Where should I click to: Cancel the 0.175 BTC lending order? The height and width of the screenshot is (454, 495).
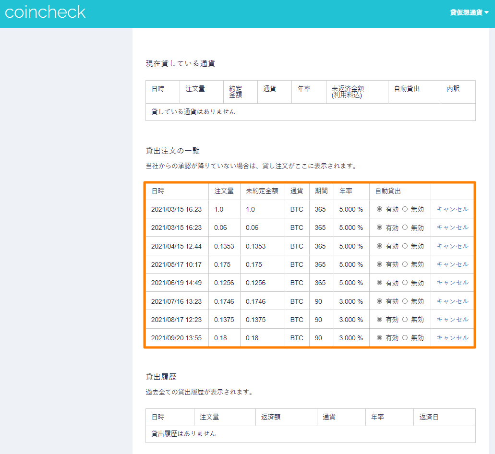click(x=452, y=264)
